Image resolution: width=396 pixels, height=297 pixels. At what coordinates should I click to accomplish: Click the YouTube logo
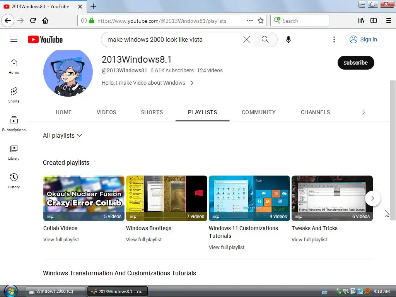coord(45,40)
